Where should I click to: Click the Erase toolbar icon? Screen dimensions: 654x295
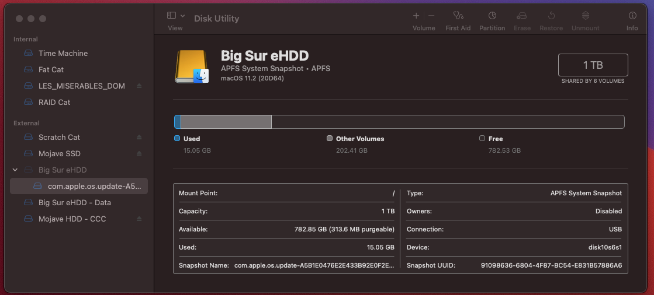coord(522,16)
